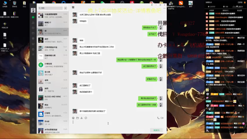Start voice call with phone icon

[x=158, y=118]
